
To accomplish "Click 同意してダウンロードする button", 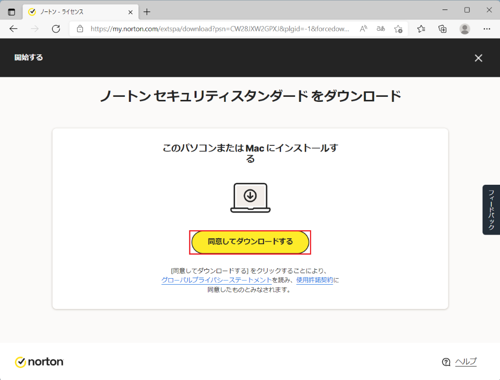I will [x=250, y=242].
